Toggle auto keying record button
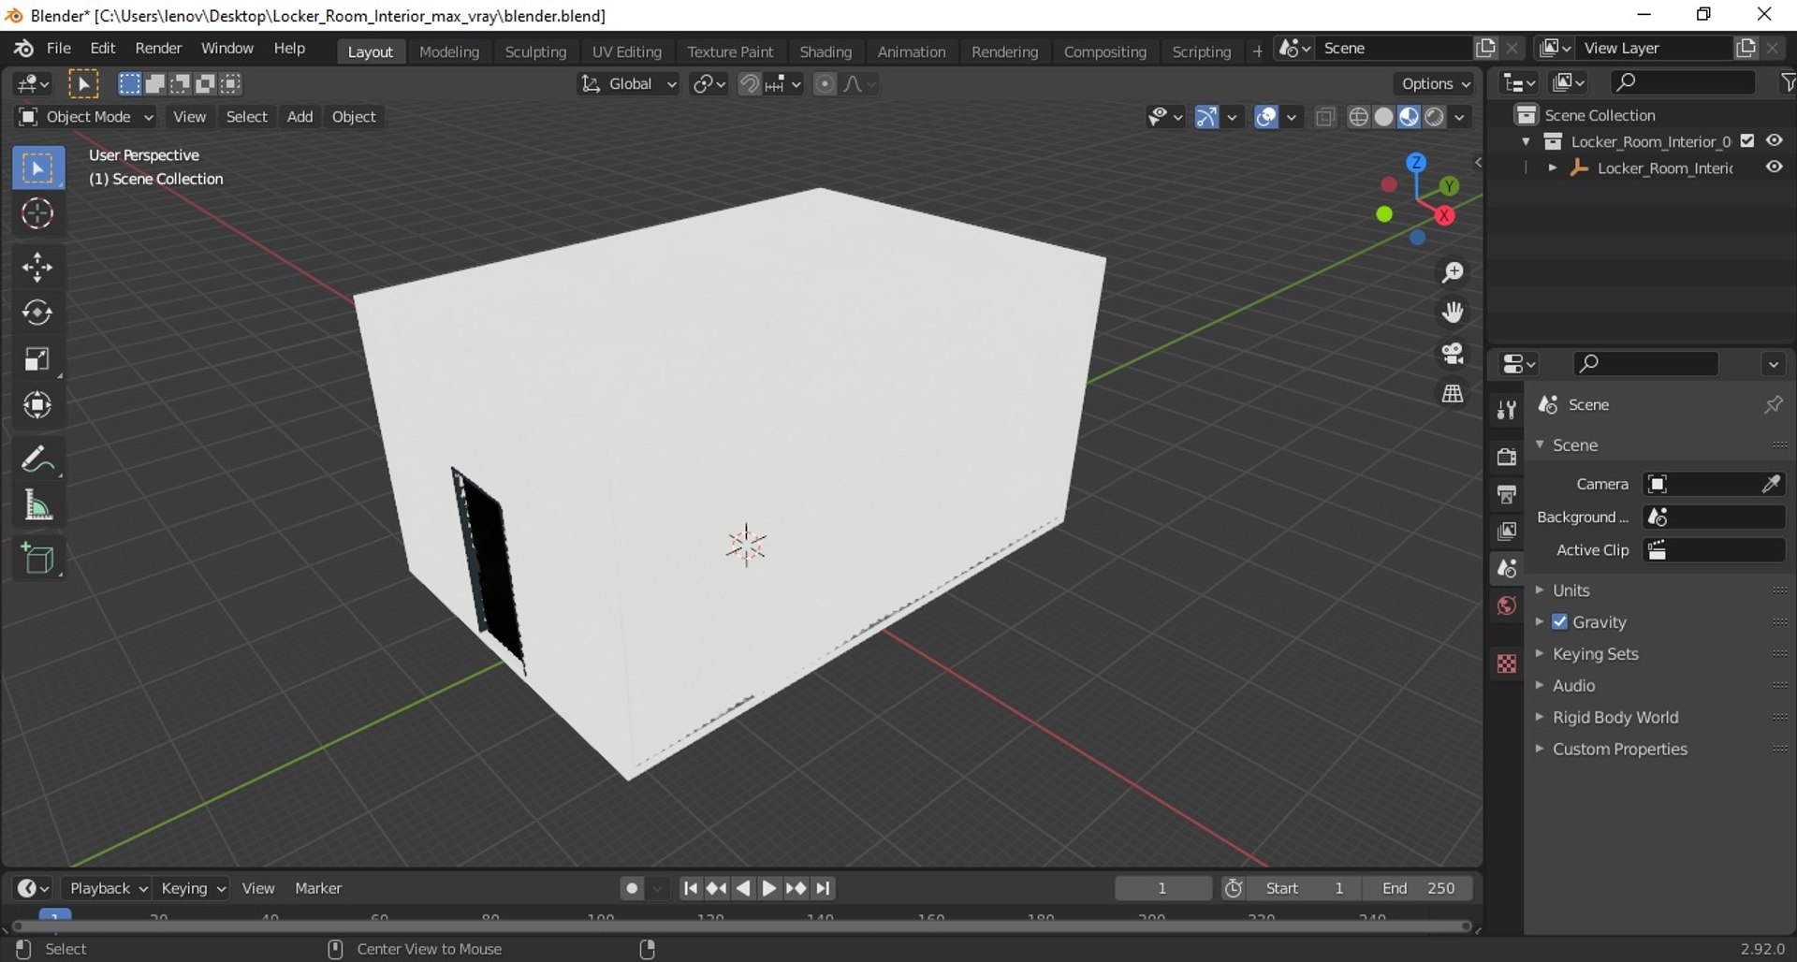1797x962 pixels. click(x=633, y=888)
